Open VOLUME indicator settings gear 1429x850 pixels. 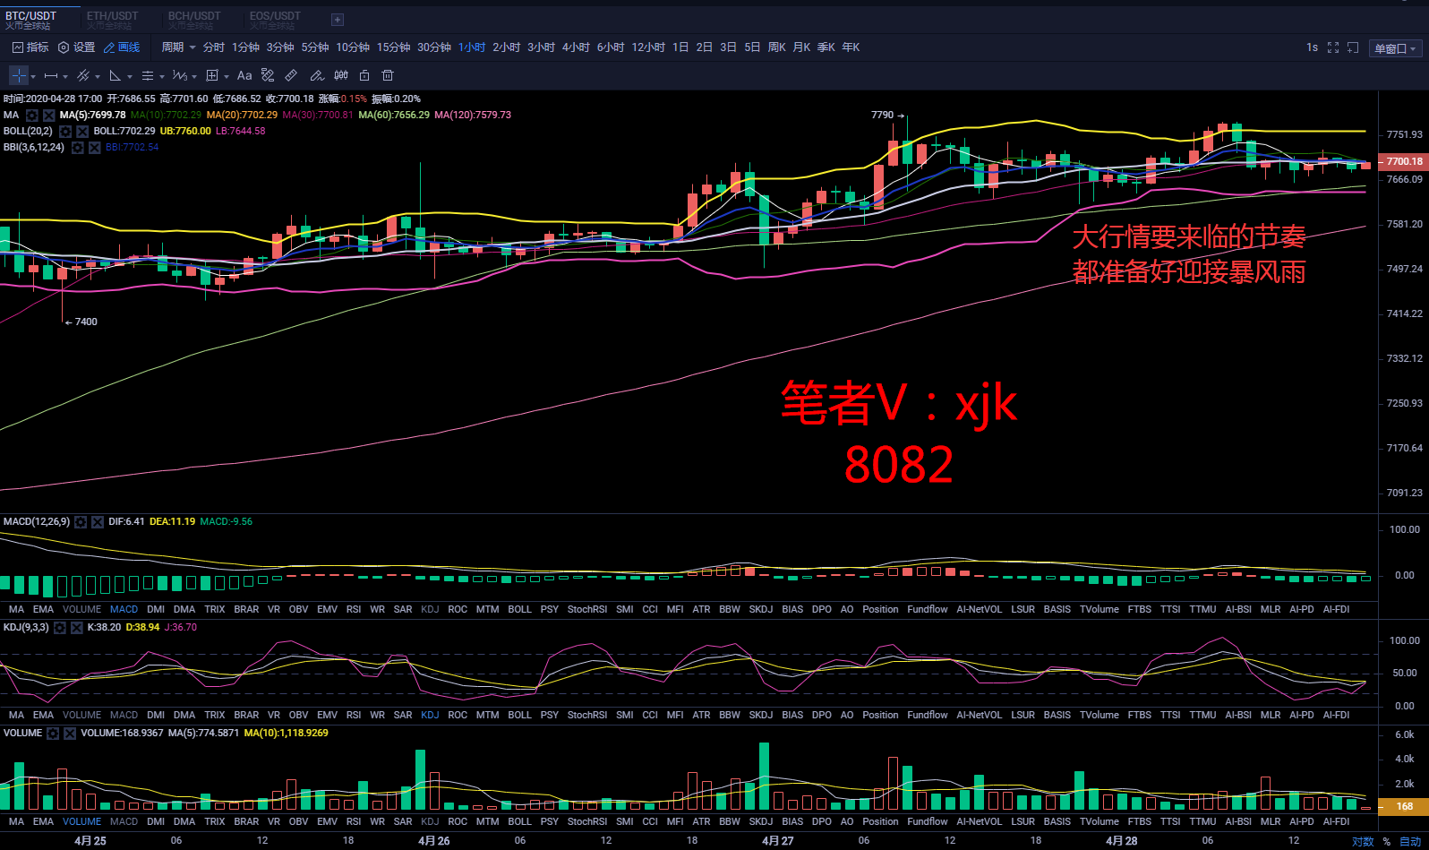pyautogui.click(x=53, y=734)
